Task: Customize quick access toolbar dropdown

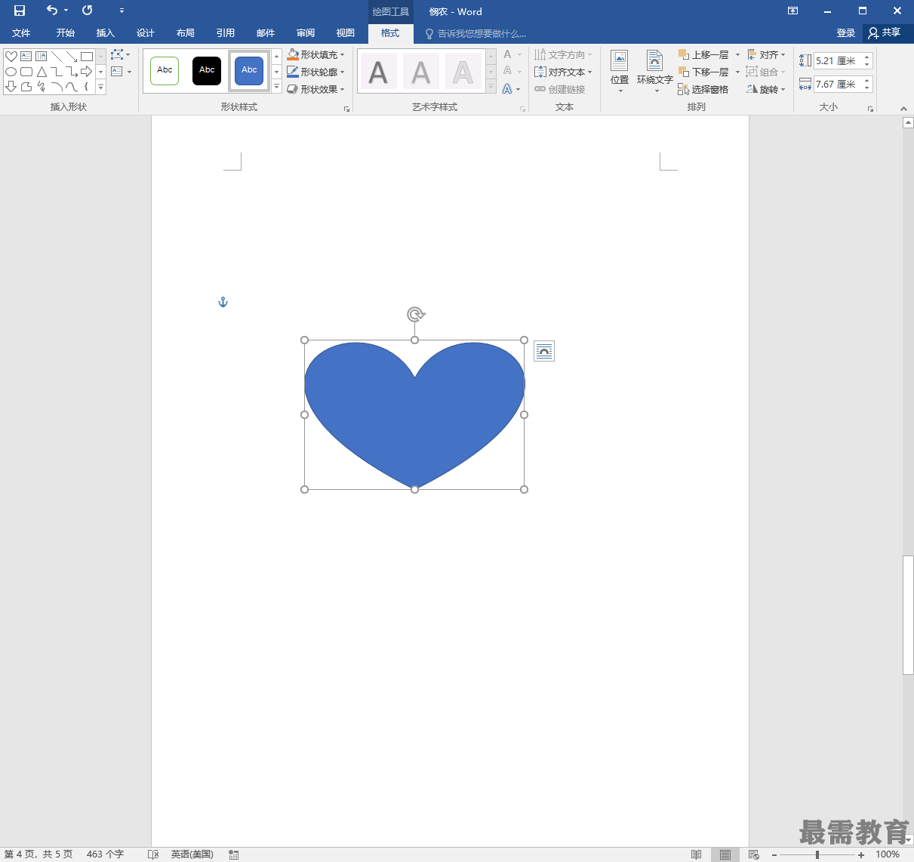Action: point(122,11)
